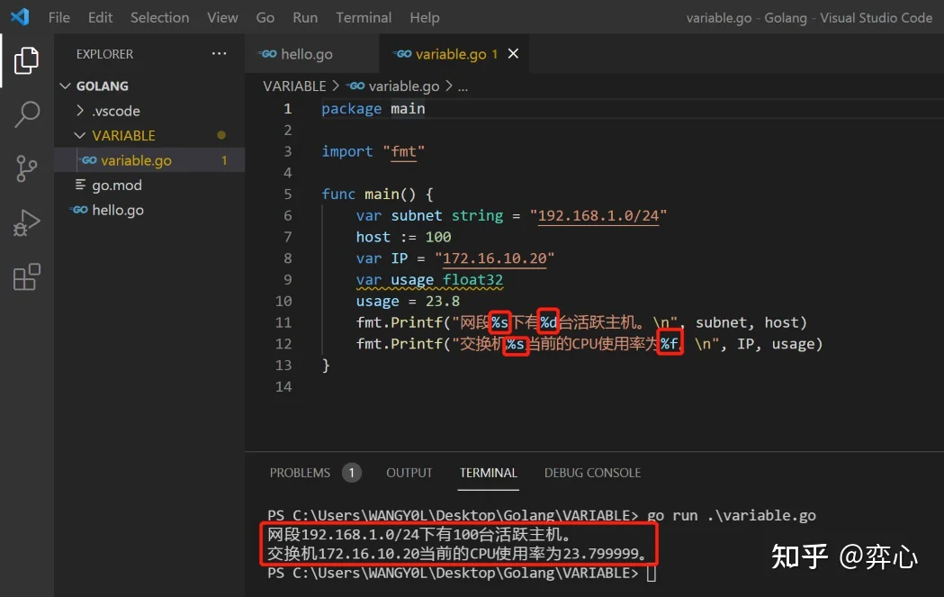Open Explorer more actions ellipsis
The image size is (944, 597).
tap(220, 54)
